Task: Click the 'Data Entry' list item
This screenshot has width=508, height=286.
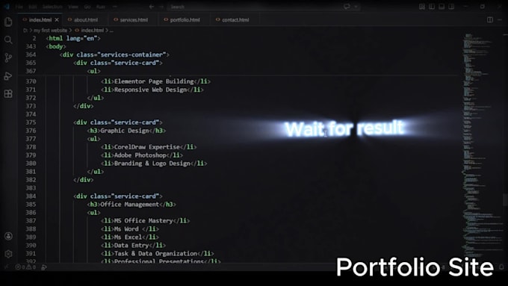Action: point(131,246)
